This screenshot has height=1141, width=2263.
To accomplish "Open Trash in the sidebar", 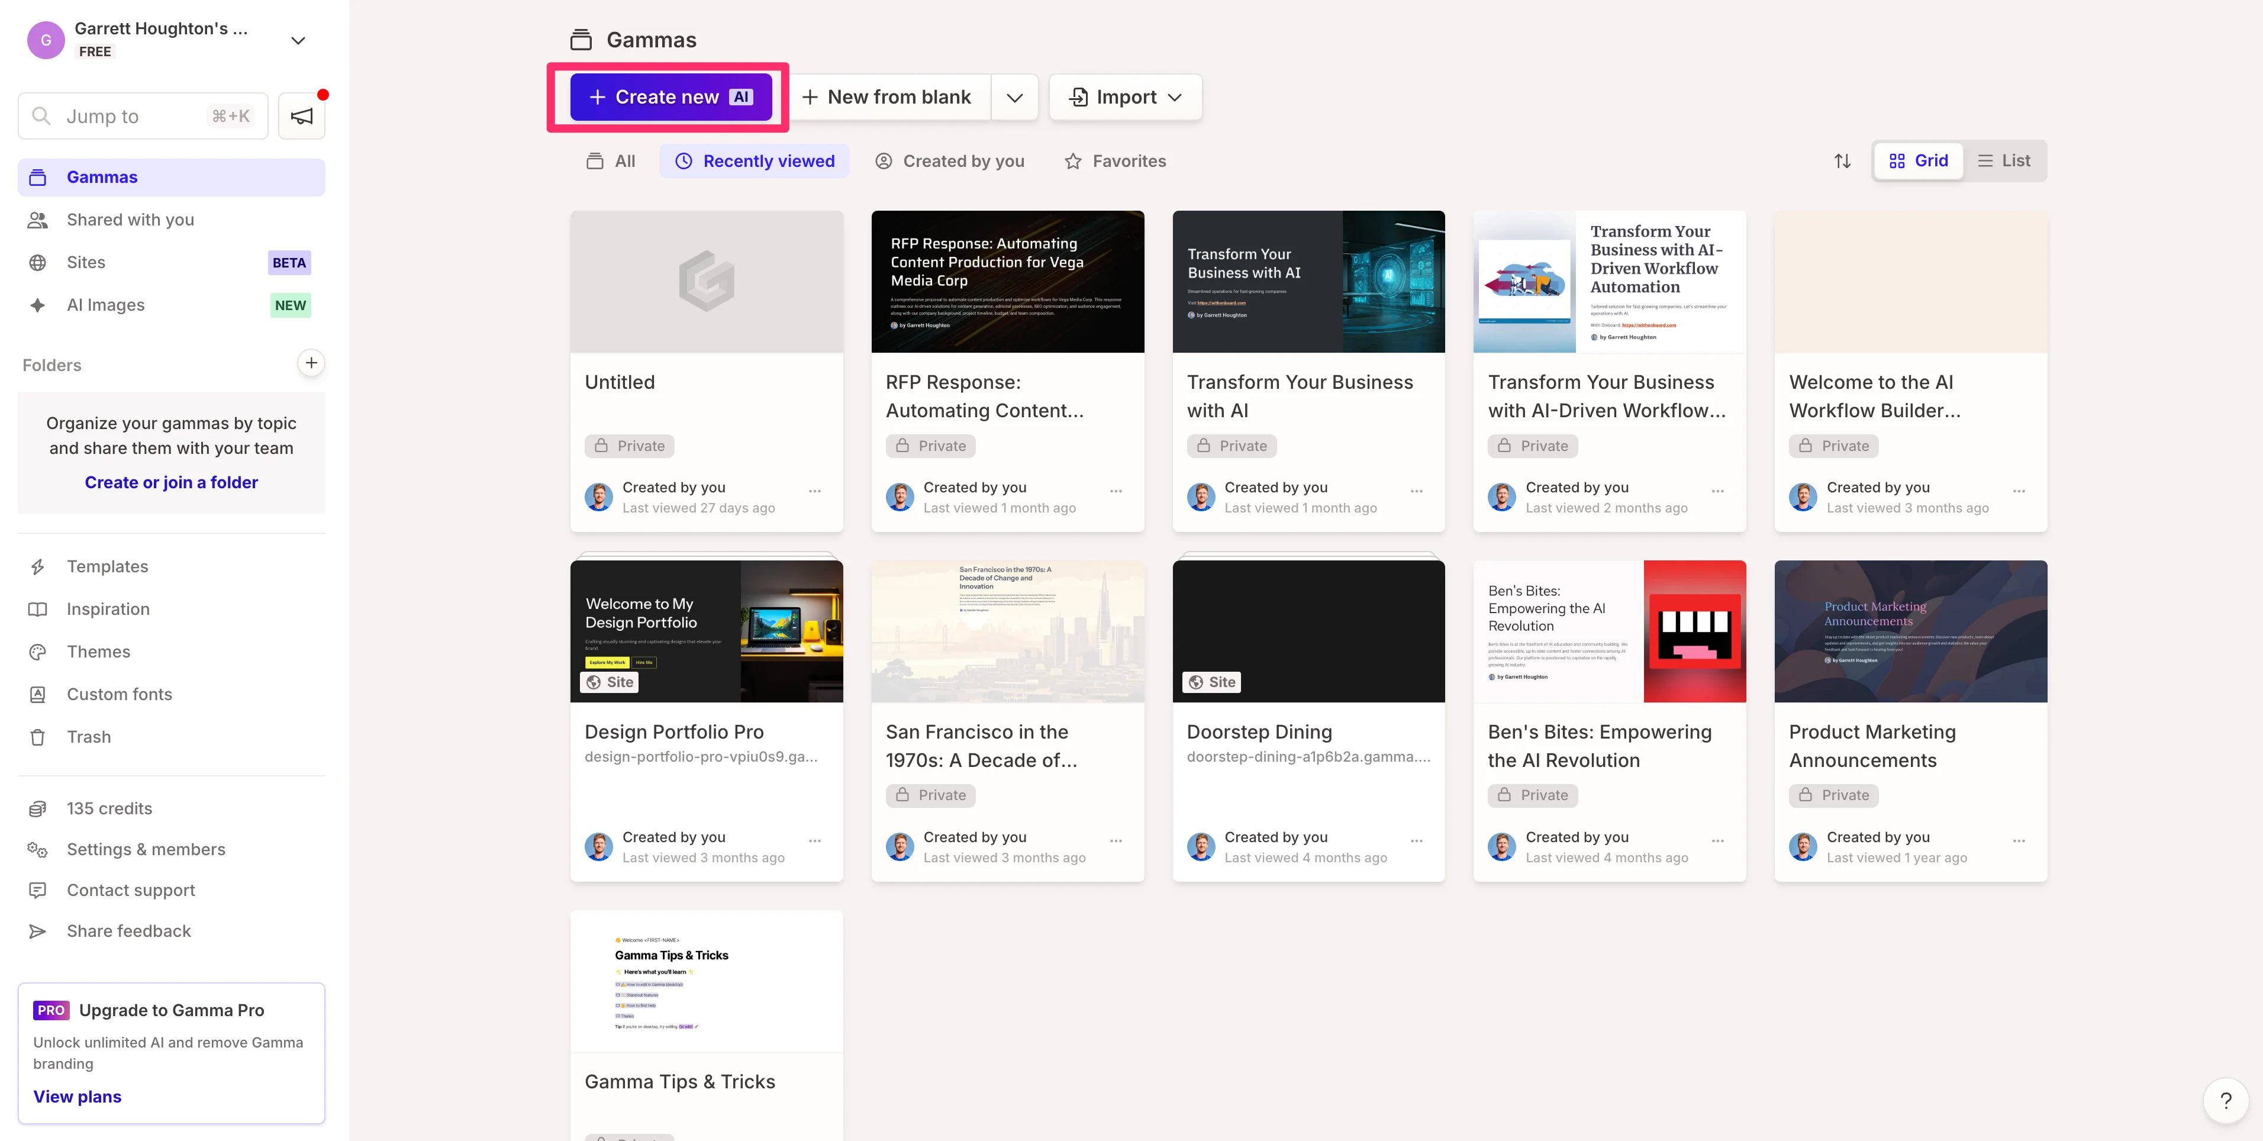I will pyautogui.click(x=89, y=737).
